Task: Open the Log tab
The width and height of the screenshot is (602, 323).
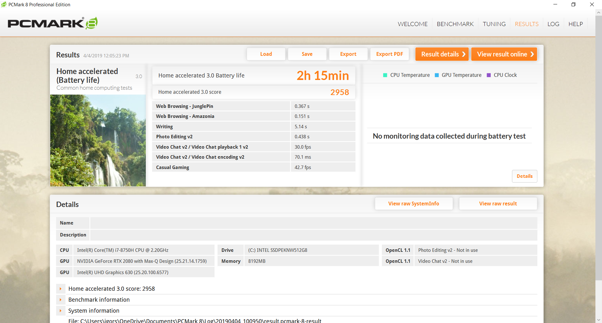Action: [x=553, y=24]
